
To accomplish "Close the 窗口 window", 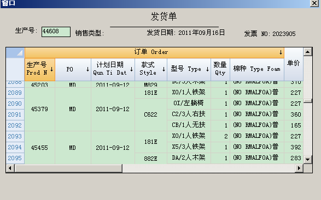I will pos(314,3).
